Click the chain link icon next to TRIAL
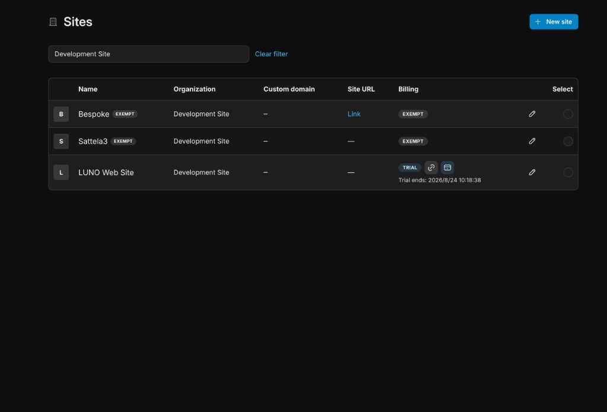607x412 pixels. [431, 168]
